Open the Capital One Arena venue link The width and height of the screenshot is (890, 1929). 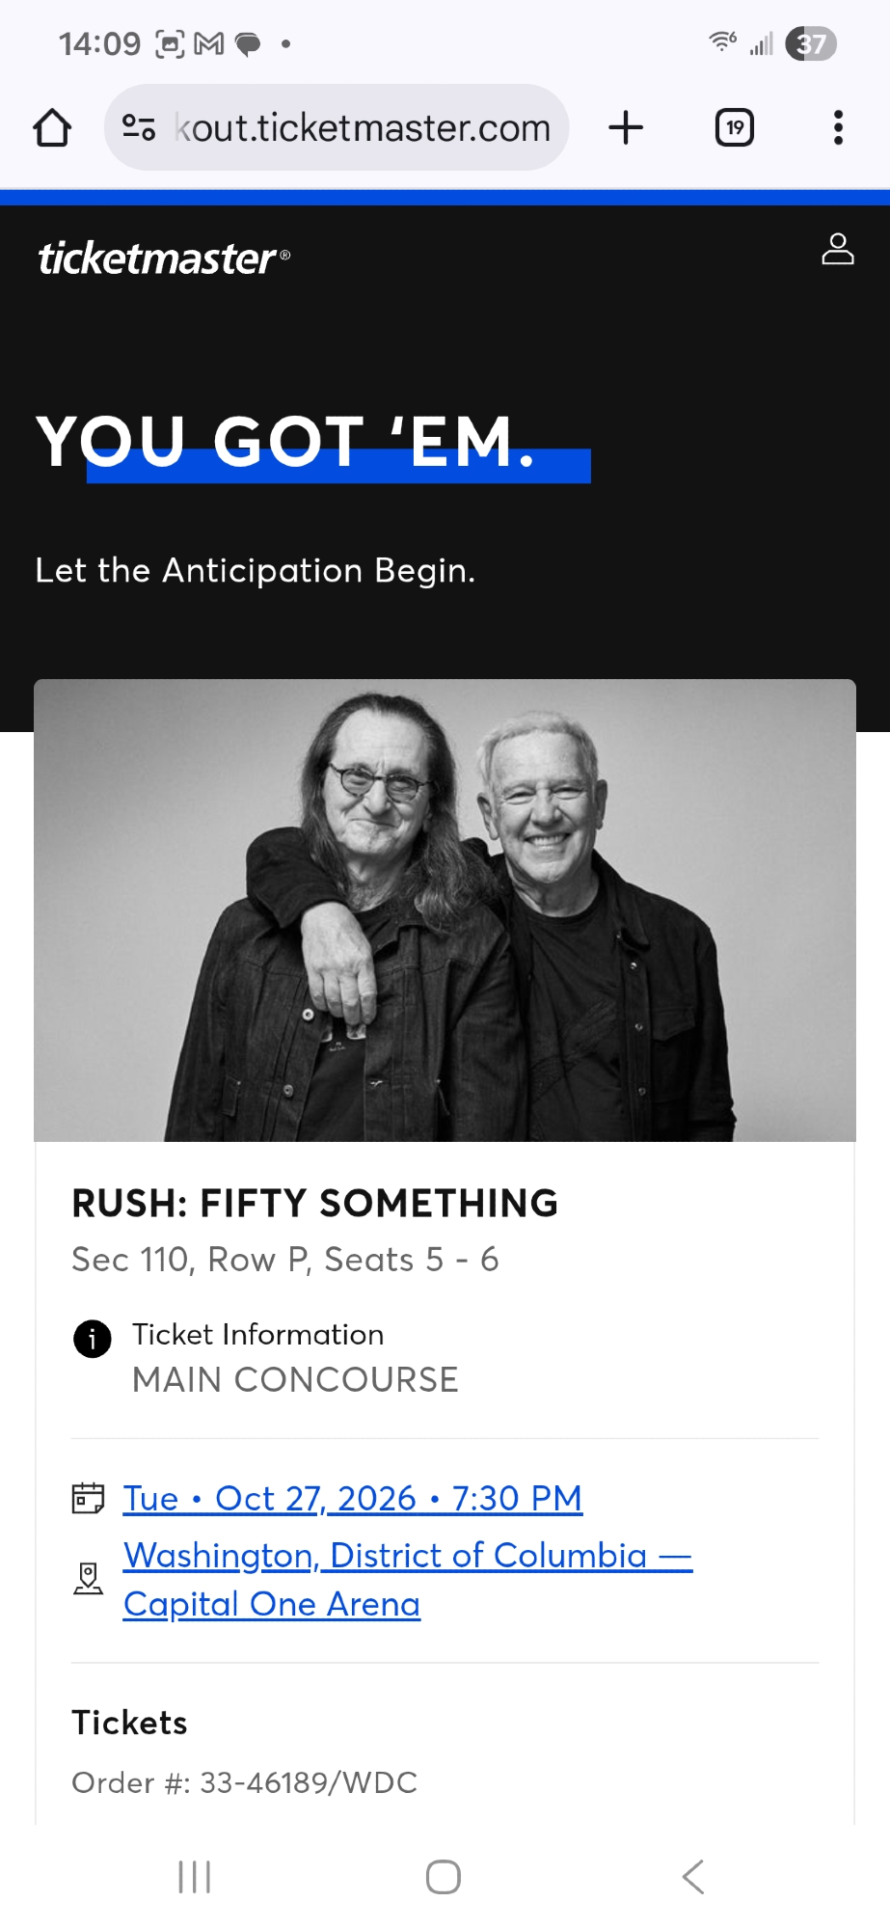click(272, 1603)
